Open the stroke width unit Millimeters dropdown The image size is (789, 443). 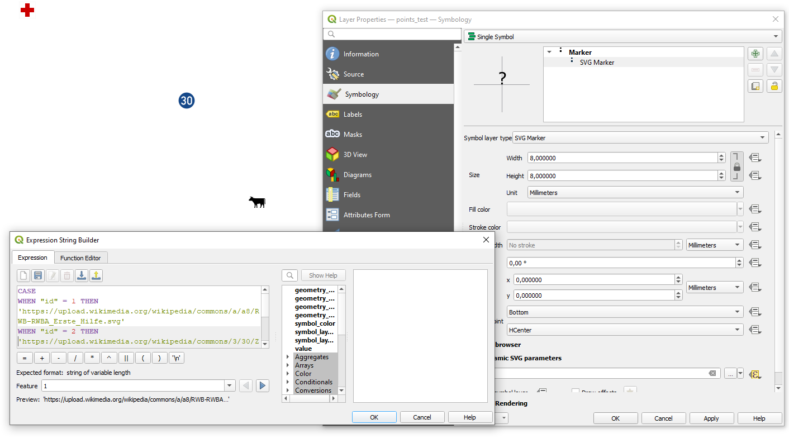715,245
